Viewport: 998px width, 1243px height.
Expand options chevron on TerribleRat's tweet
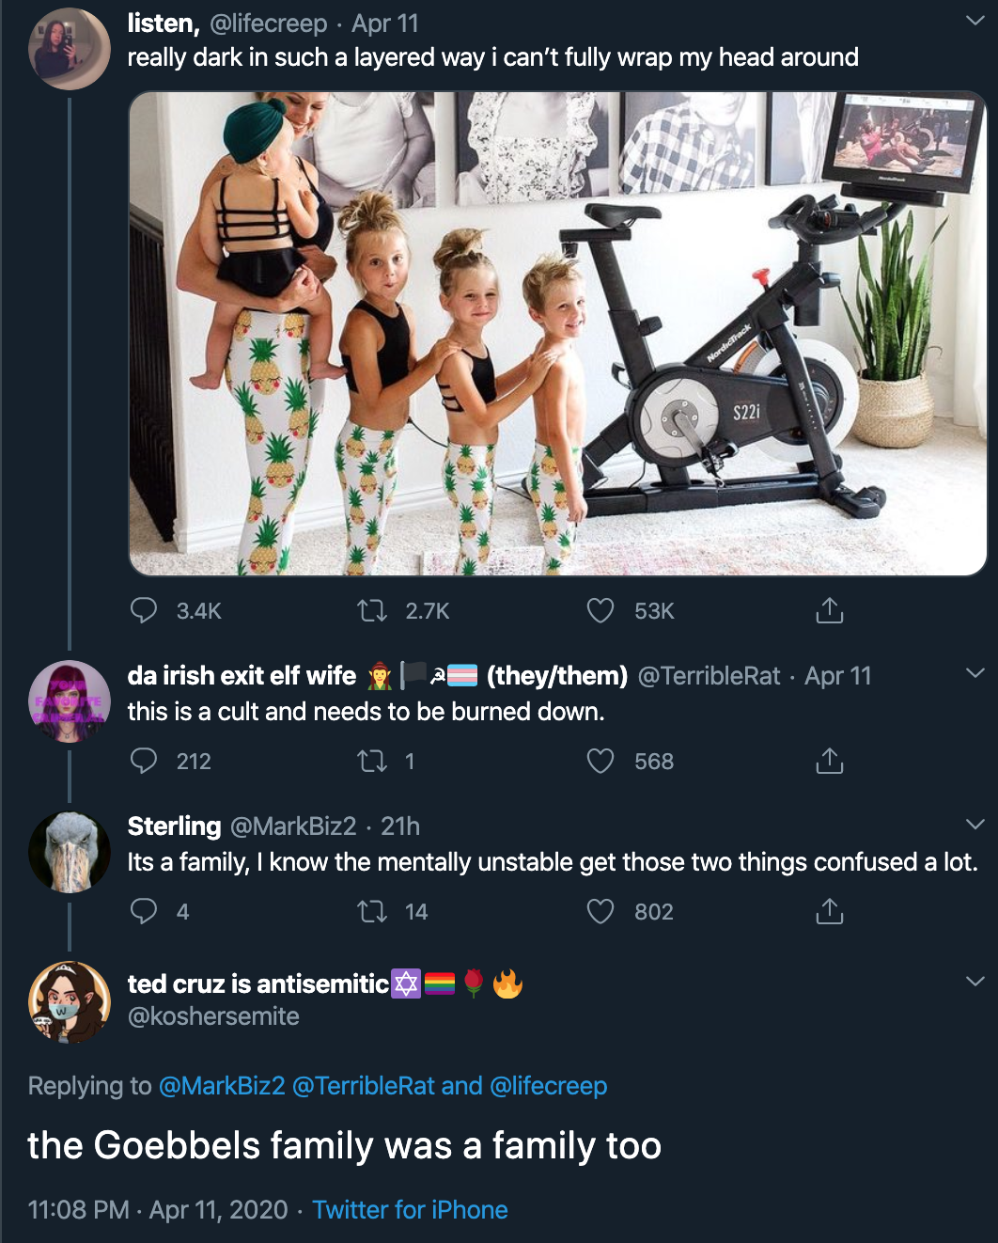975,673
